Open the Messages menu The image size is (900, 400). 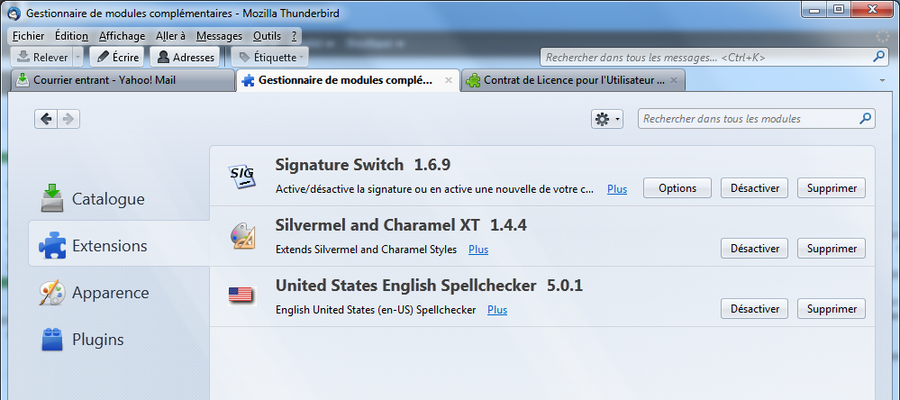click(219, 36)
